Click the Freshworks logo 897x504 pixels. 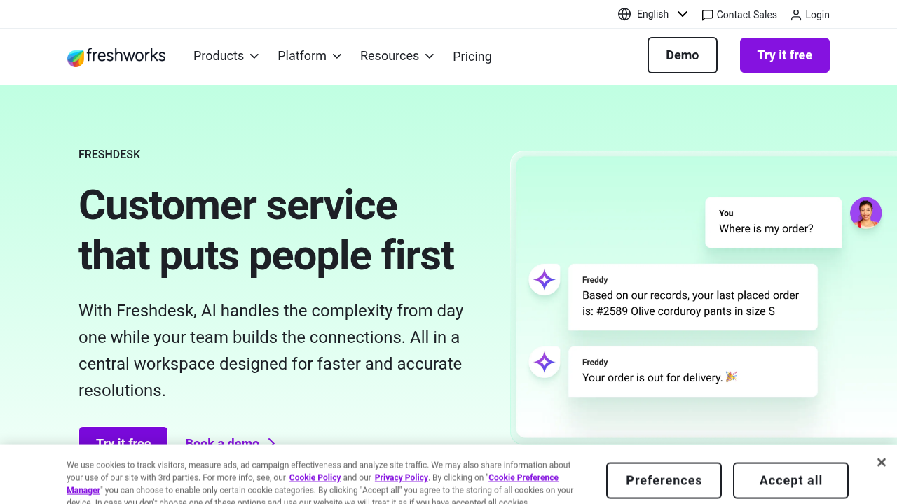[x=116, y=56]
